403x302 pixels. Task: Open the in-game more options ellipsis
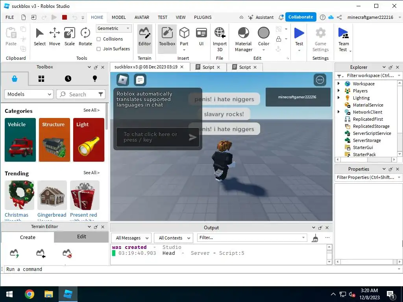pyautogui.click(x=320, y=80)
